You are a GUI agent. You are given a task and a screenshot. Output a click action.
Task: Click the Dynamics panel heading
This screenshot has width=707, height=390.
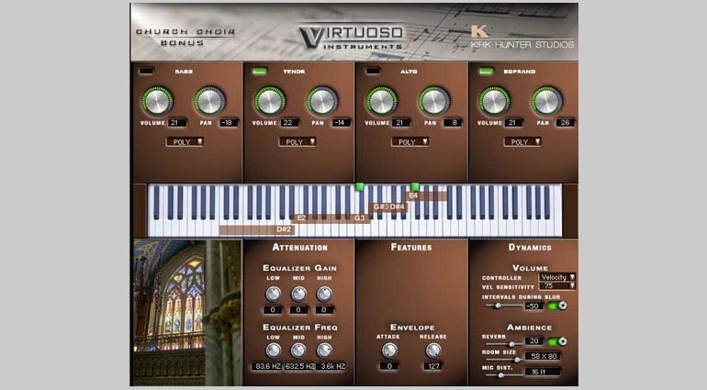pyautogui.click(x=530, y=247)
